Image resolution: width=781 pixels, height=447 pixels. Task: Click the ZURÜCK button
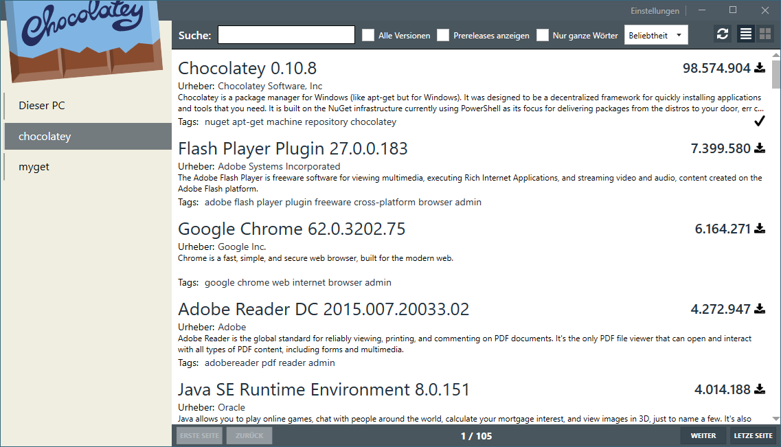click(249, 435)
